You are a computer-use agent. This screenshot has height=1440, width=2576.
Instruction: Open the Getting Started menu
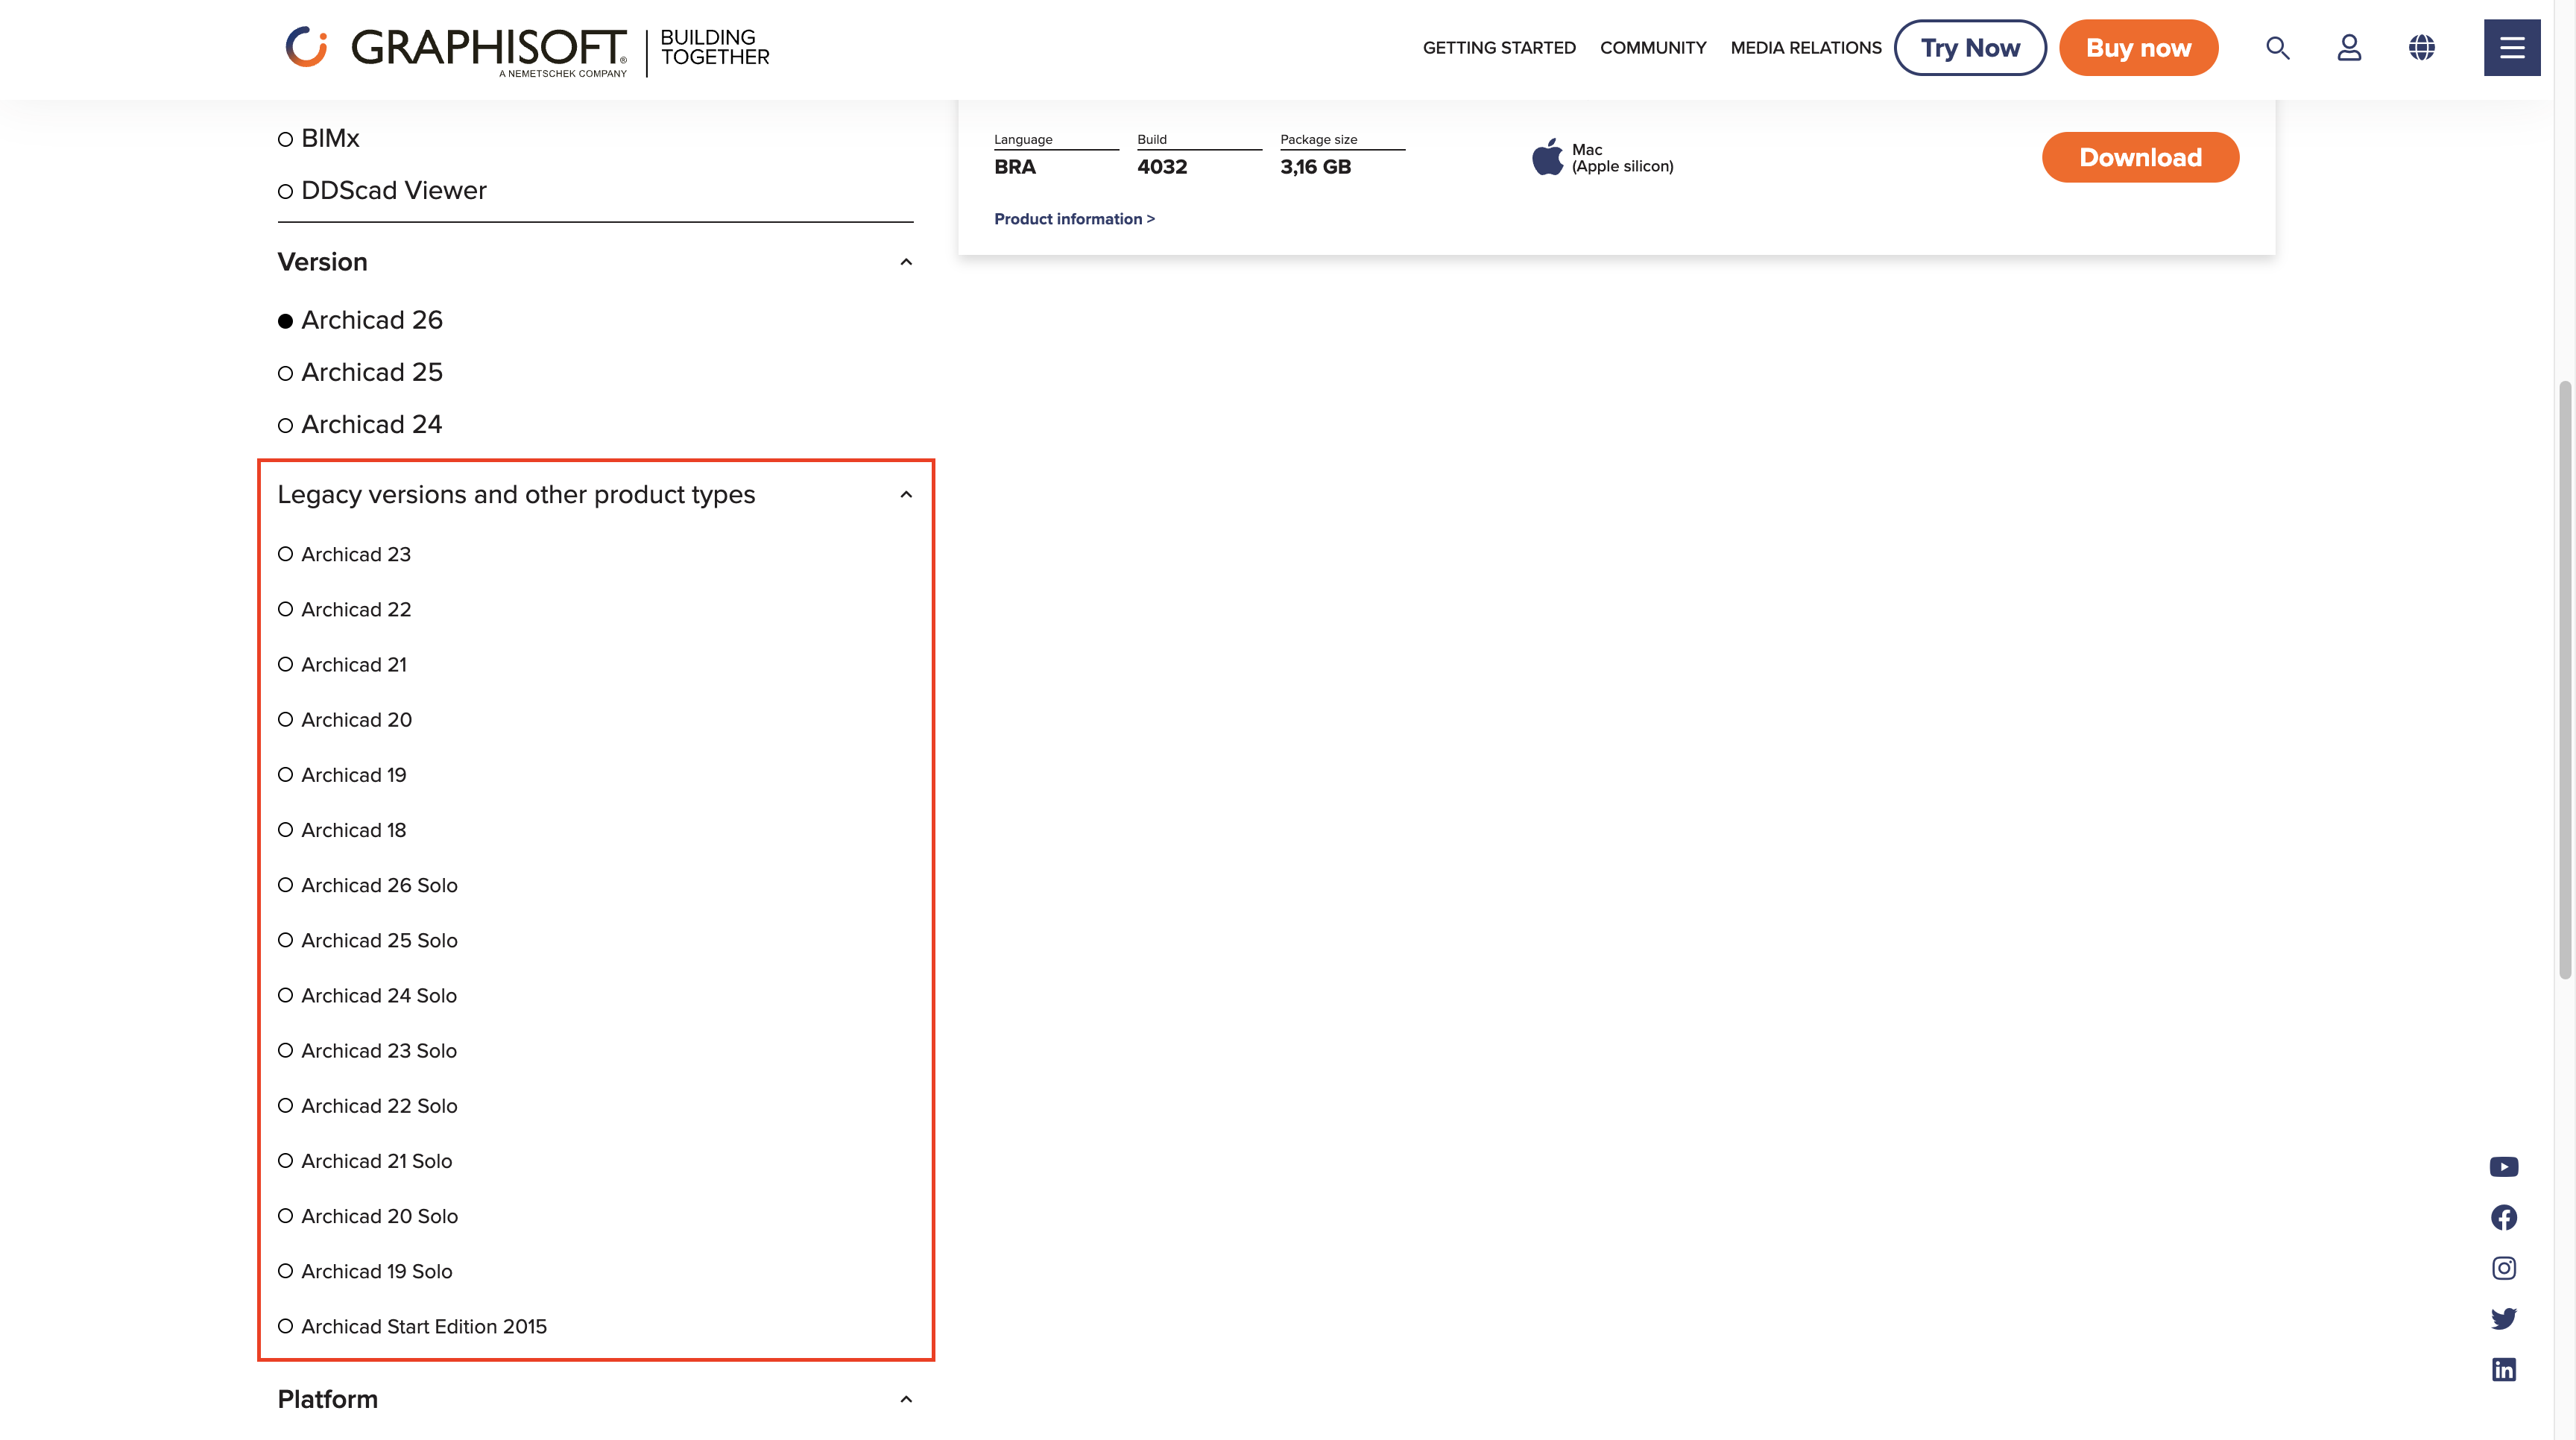[x=1498, y=47]
